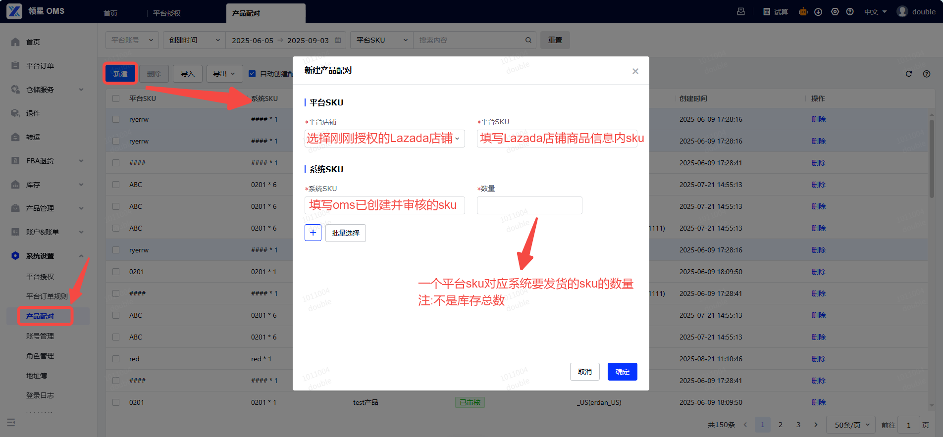Open the 平台SKU search type dropdown
The height and width of the screenshot is (437, 943).
point(382,40)
